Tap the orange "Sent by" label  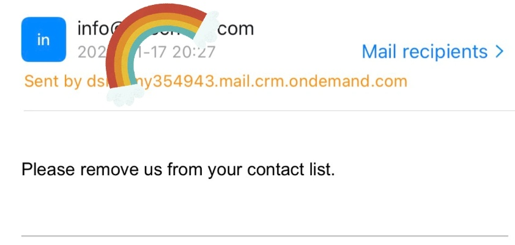point(51,81)
